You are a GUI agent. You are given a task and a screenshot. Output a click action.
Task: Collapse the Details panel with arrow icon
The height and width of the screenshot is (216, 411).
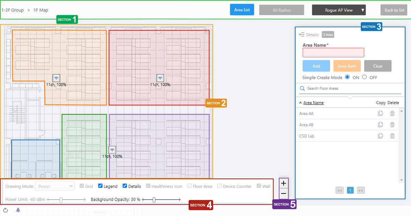301,34
